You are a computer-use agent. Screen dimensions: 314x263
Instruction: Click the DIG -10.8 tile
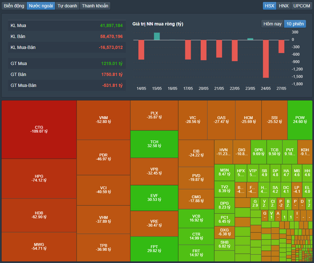click(242, 152)
